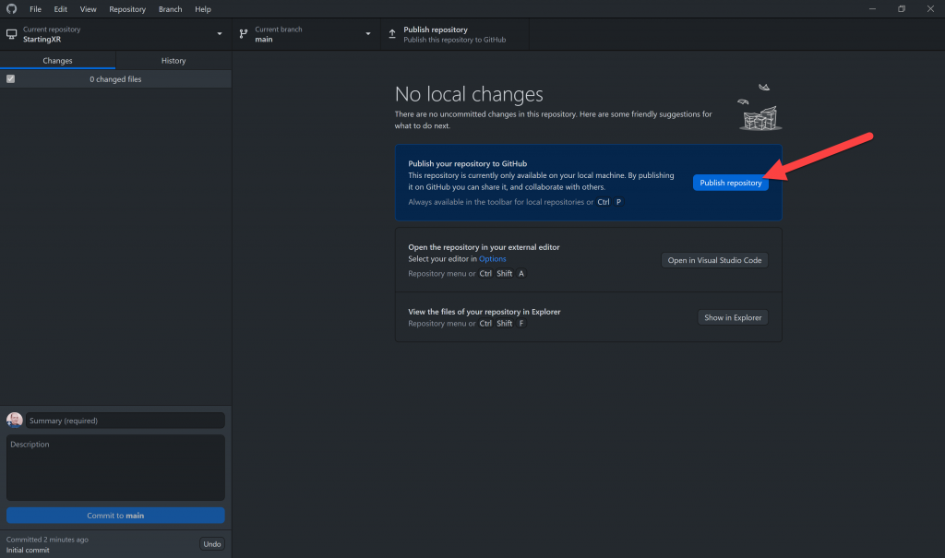Click the blue Publish repository button
The image size is (945, 558).
(731, 183)
